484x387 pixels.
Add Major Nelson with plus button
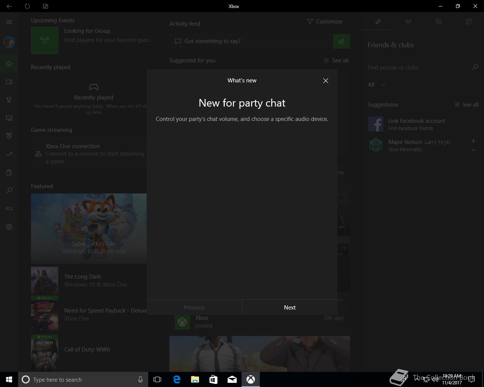[473, 141]
